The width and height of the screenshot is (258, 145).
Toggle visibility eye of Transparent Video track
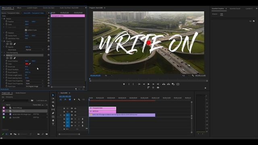click(75, 108)
